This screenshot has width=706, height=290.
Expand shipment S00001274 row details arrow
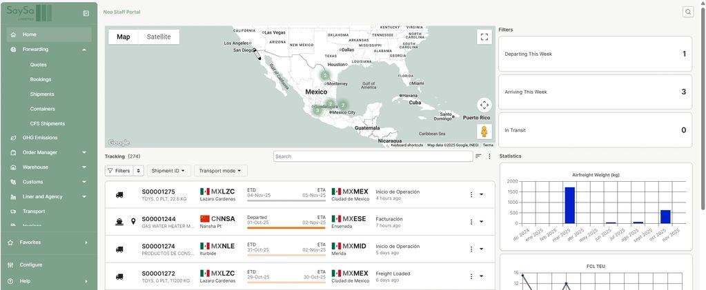(x=481, y=249)
